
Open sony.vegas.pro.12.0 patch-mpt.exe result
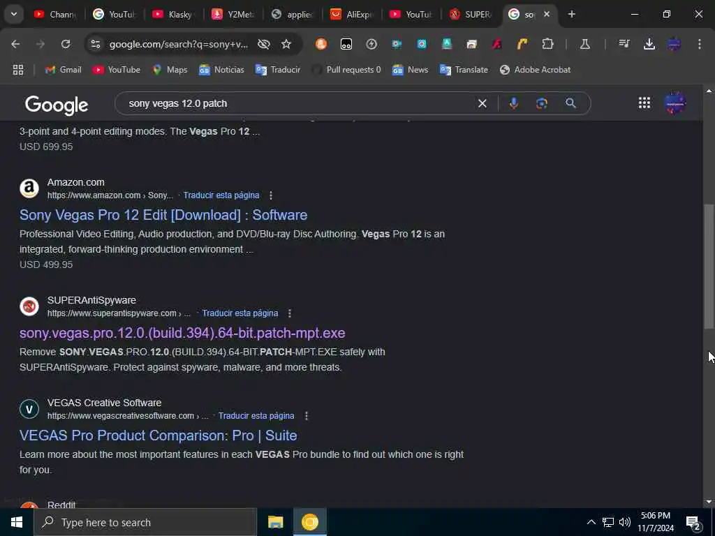[182, 333]
